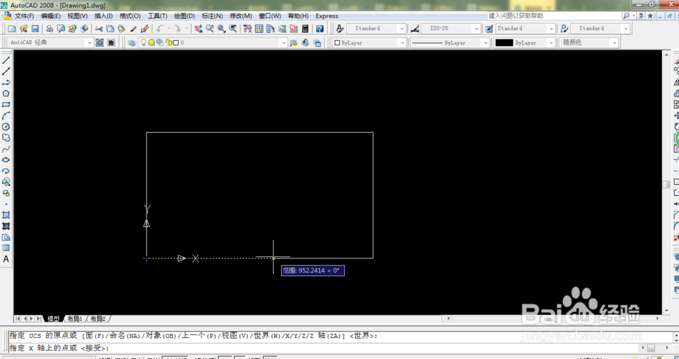Viewport: 679px width, 359px height.
Task: Open the 编辑(E) menu
Action: pyautogui.click(x=51, y=16)
